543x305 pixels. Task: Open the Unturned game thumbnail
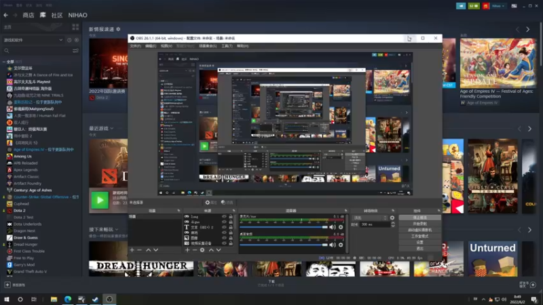493,259
